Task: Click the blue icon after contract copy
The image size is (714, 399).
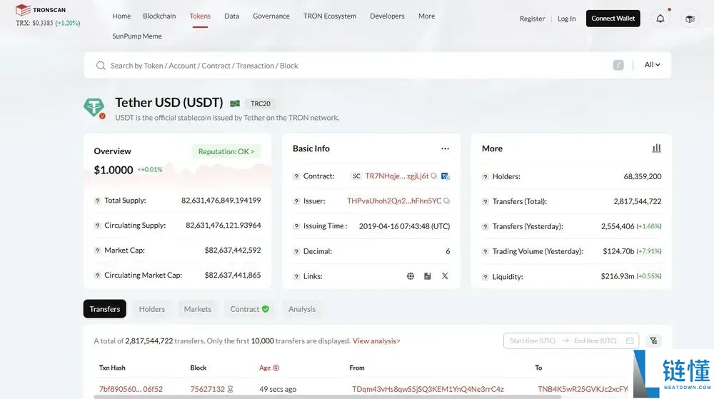Action: pos(445,176)
